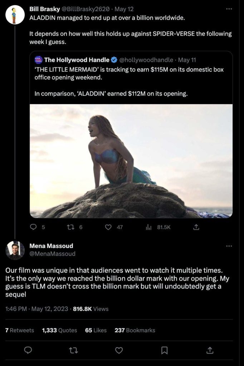
Task: Open The Hollywood Handle quoted tweet header
Action: (116, 60)
